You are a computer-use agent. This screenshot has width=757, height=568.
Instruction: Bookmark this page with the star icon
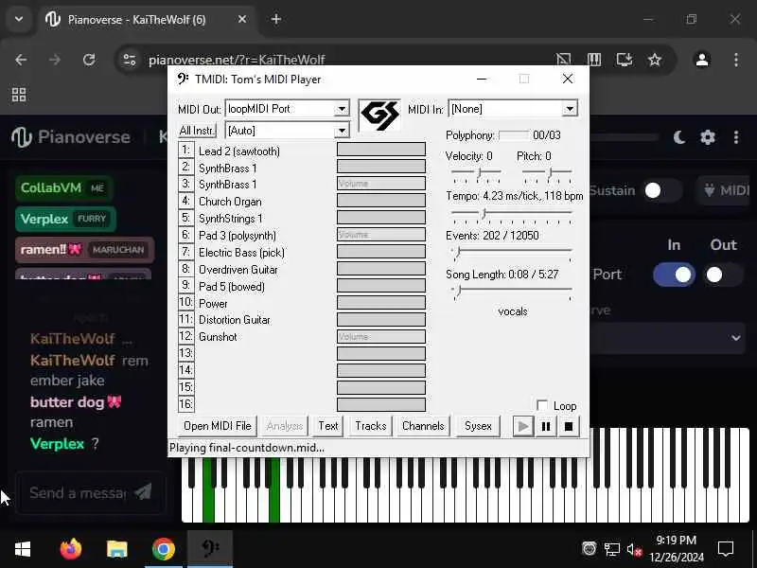(655, 60)
